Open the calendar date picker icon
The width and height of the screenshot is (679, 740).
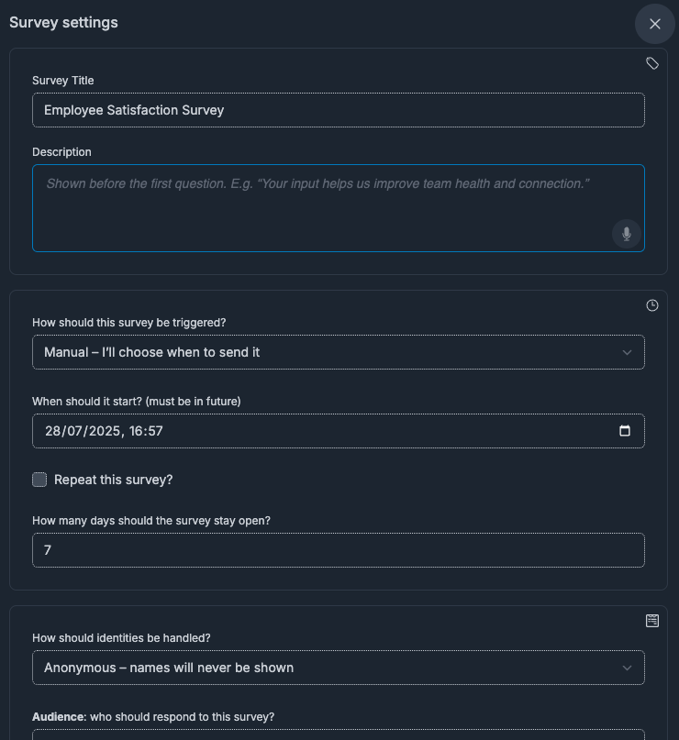[625, 430]
